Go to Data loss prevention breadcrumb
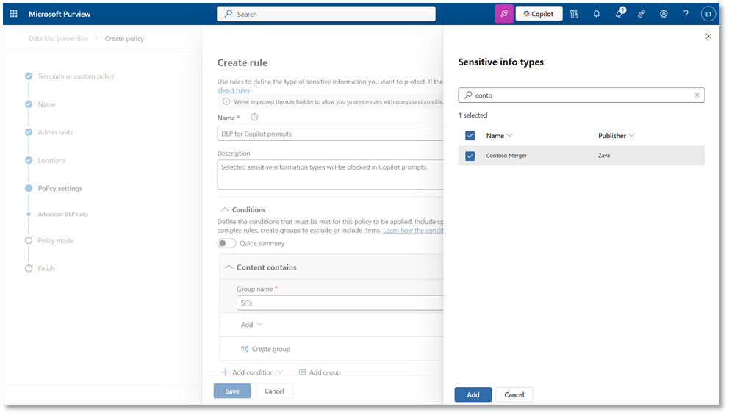Viewport: 729px width, 415px height. [58, 39]
